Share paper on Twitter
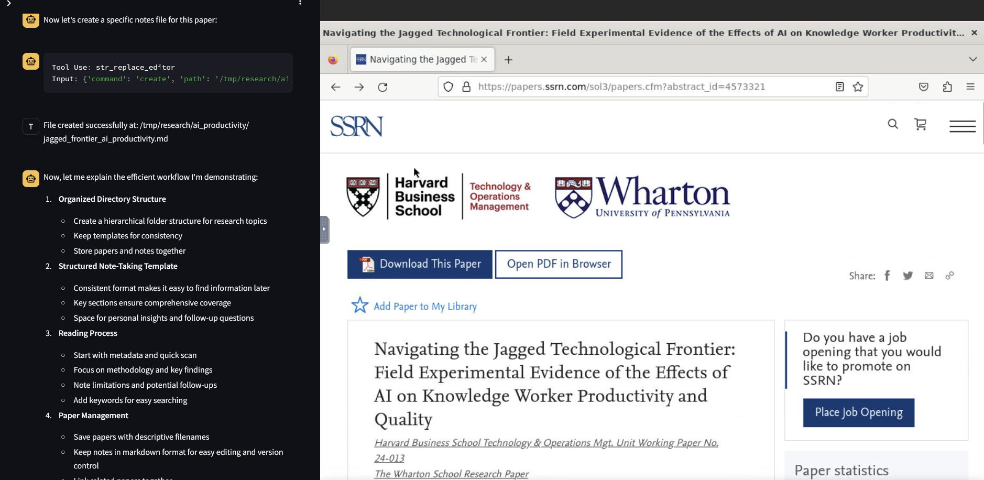 [908, 276]
